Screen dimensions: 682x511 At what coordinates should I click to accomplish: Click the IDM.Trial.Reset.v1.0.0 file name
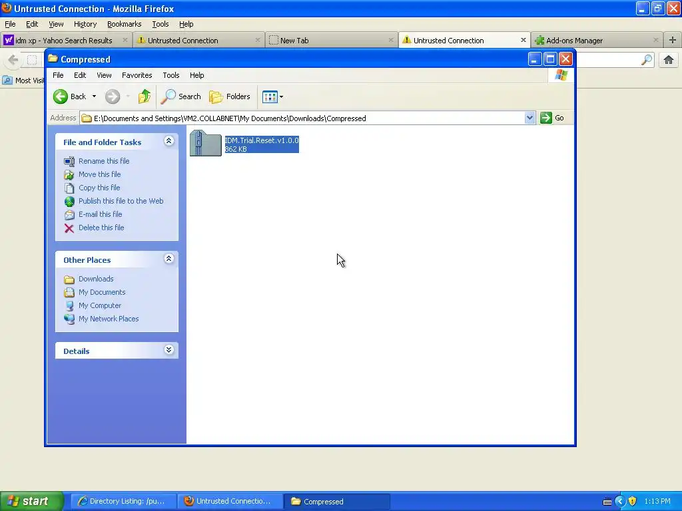(x=261, y=140)
